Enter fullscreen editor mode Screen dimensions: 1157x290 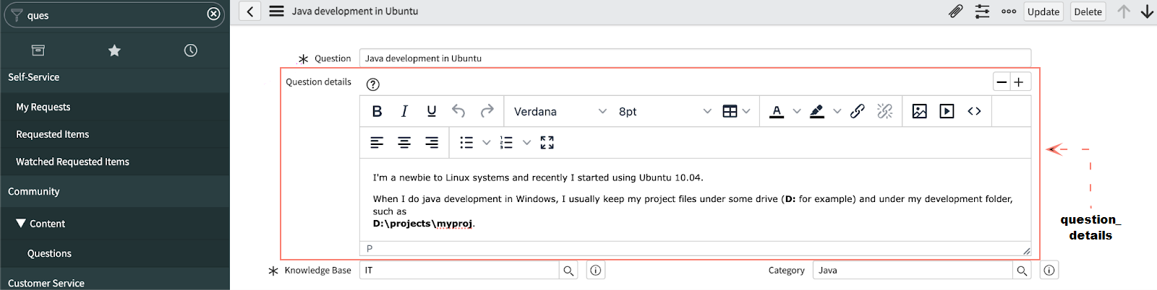coord(547,143)
